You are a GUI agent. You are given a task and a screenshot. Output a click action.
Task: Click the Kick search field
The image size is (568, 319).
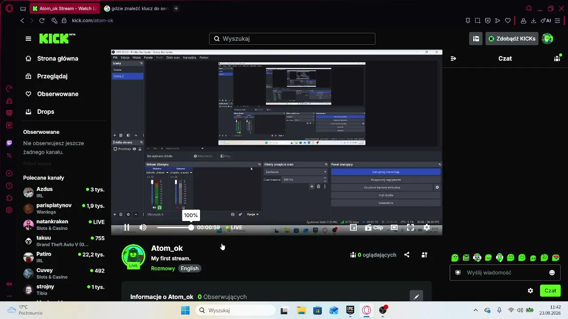292,39
